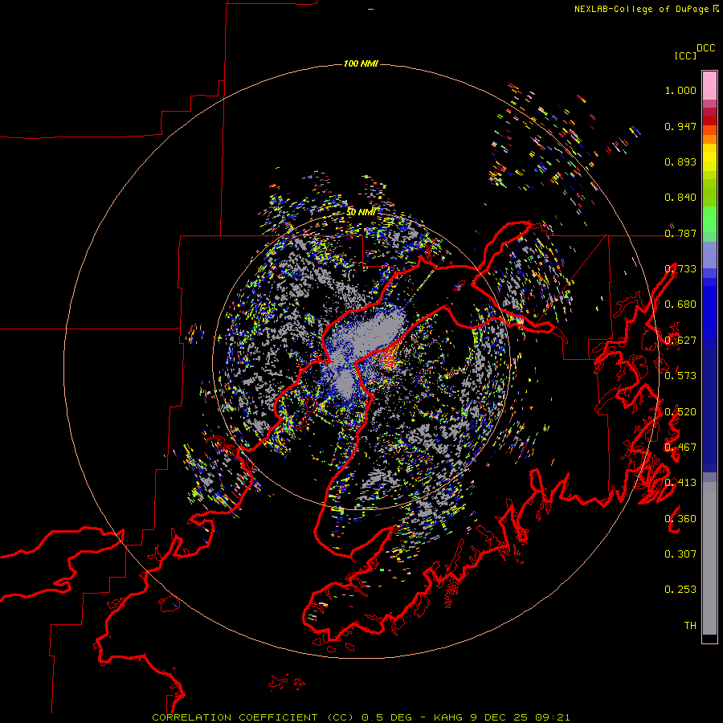Click the 0.627 color scale value
Screen dimensions: 723x723
680,341
